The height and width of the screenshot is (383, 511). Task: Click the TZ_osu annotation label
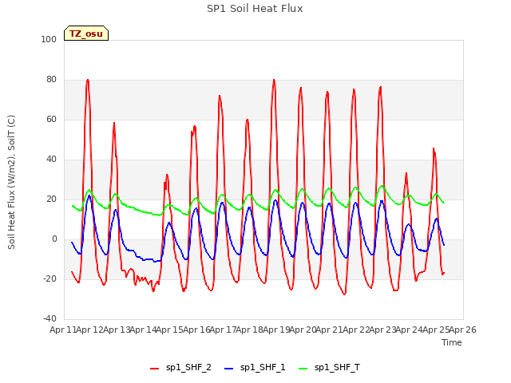pos(86,34)
